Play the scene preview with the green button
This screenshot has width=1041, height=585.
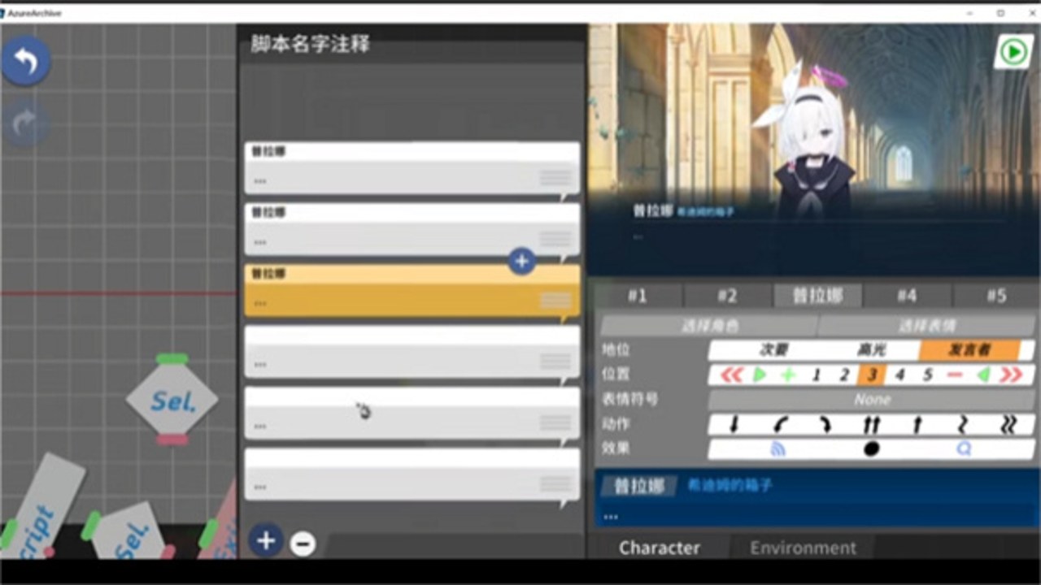point(1013,53)
